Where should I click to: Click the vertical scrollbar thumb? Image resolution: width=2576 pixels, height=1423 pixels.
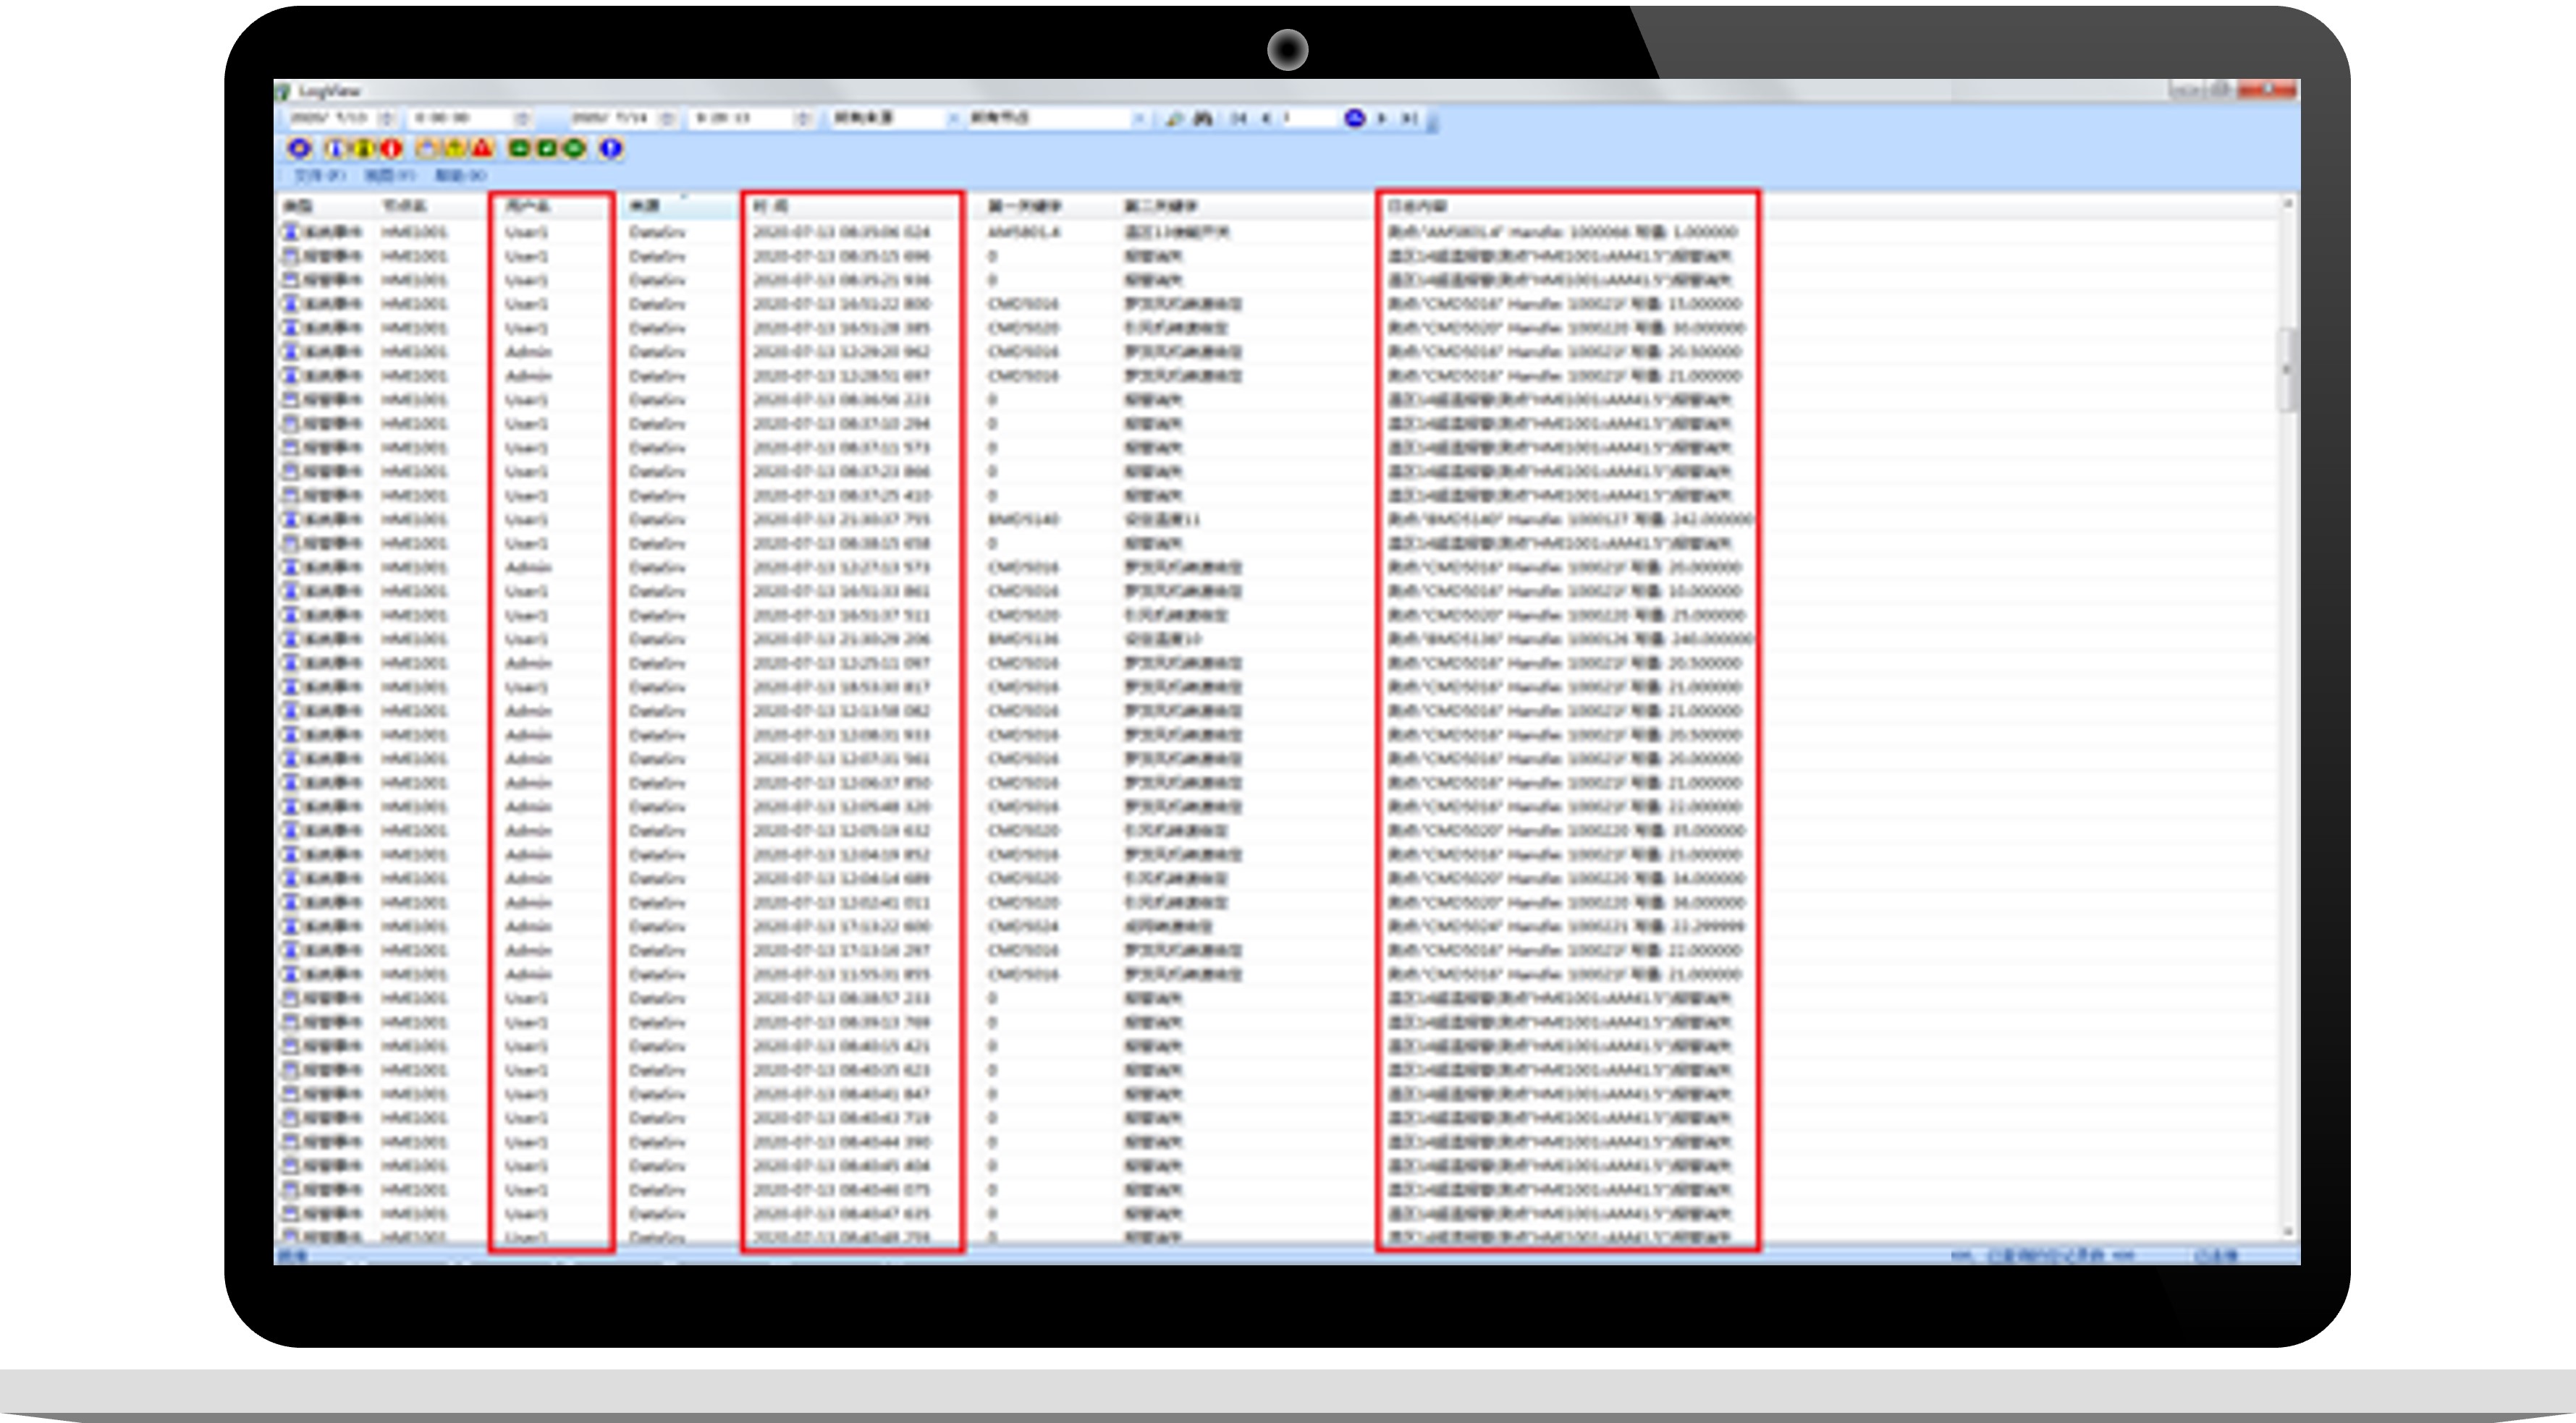(x=2287, y=370)
